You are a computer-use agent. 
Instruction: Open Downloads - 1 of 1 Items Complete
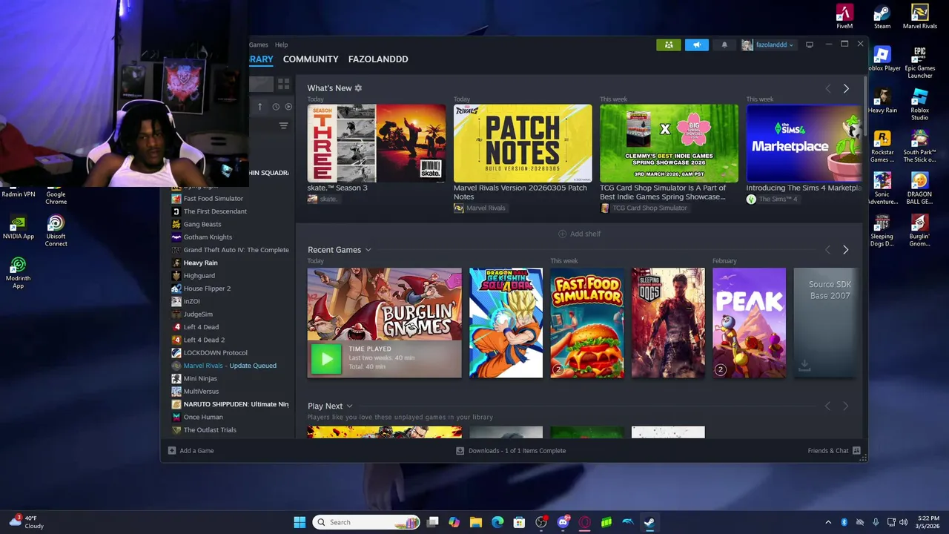pyautogui.click(x=517, y=450)
